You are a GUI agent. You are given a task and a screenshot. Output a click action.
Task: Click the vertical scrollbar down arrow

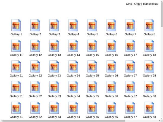click(x=162, y=118)
